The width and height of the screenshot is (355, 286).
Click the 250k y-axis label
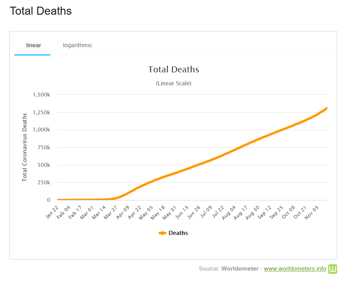tap(44, 183)
